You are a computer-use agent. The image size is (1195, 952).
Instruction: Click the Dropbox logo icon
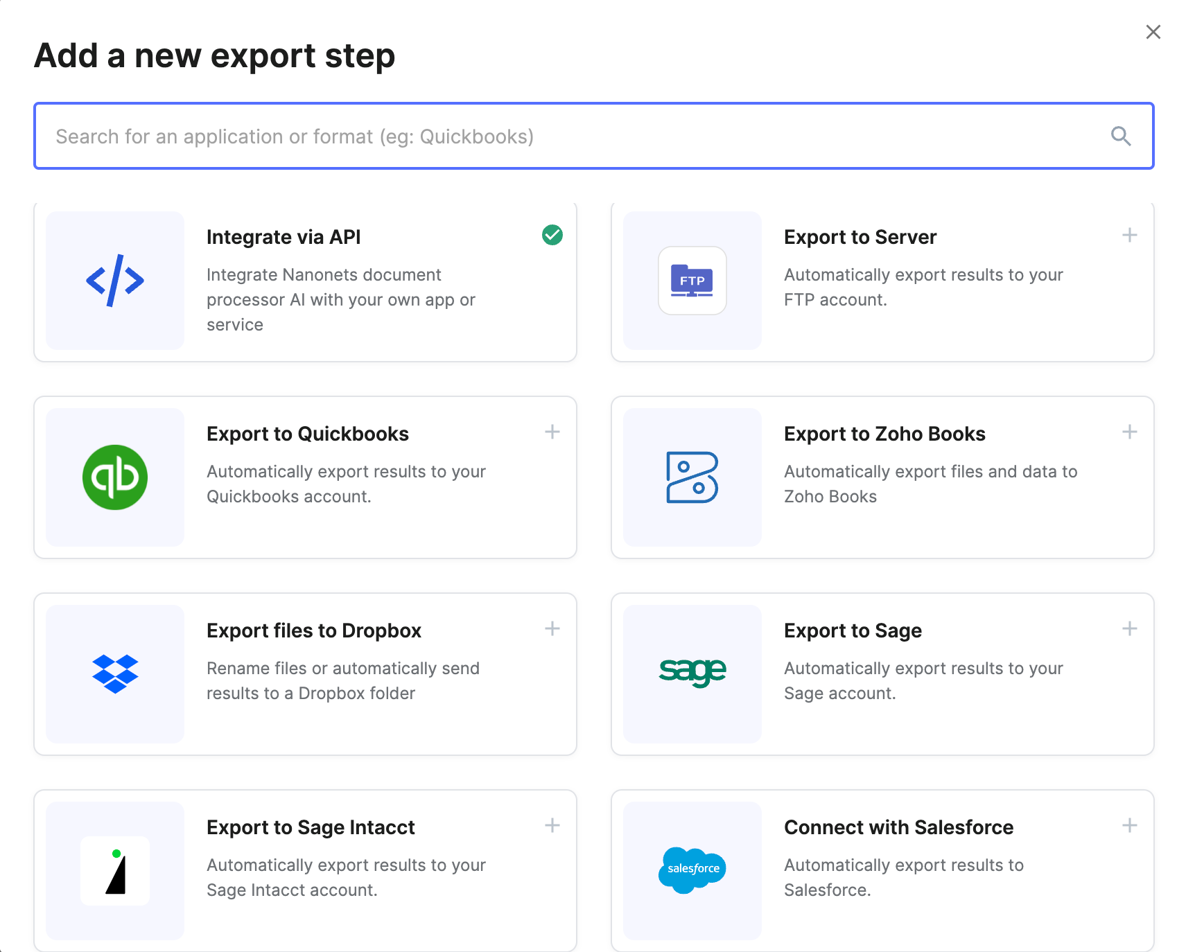point(115,674)
